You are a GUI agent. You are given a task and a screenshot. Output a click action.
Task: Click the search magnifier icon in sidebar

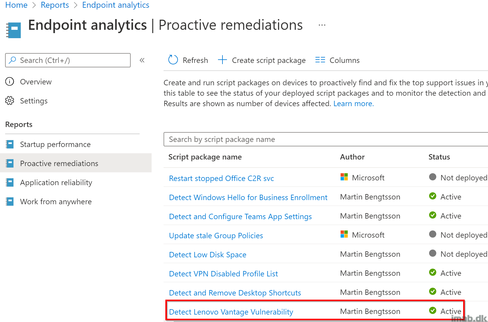pyautogui.click(x=13, y=60)
